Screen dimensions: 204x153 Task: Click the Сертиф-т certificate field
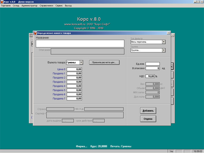(85, 115)
